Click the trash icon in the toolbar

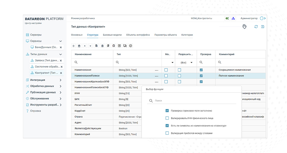[79, 46]
